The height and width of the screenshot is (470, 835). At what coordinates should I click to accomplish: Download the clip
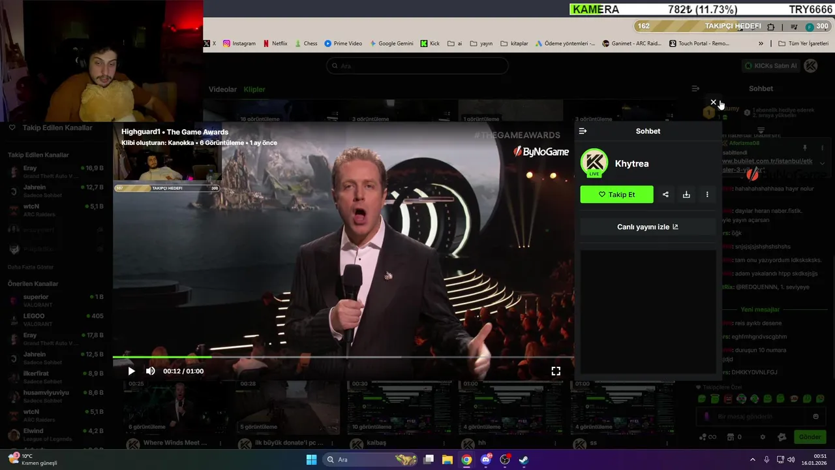686,195
